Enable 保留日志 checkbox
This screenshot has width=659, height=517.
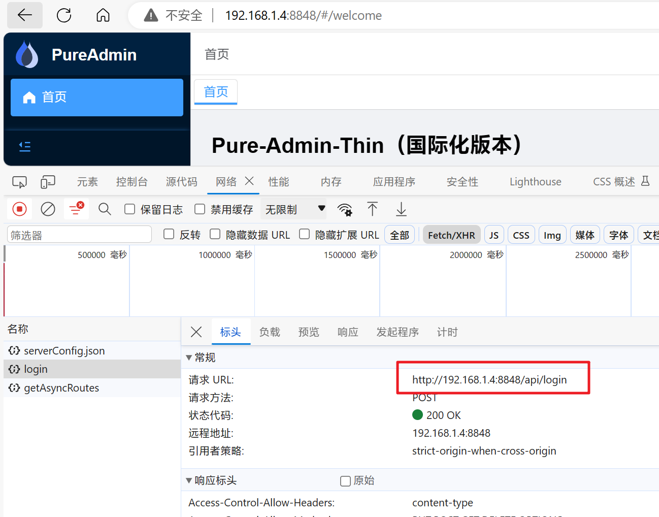point(130,209)
